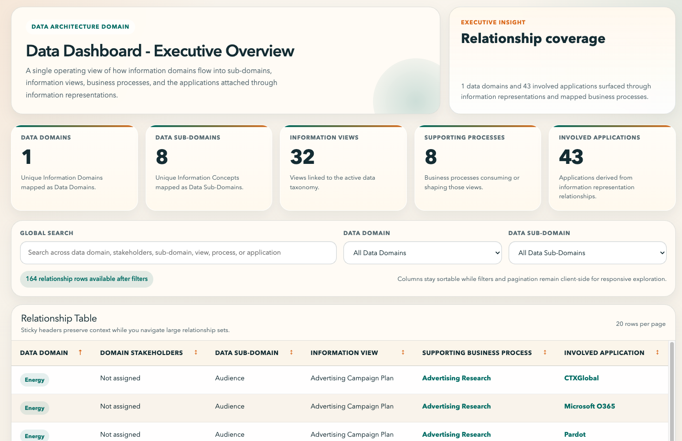
Task: Toggle Information View sort arrows
Action: [403, 353]
